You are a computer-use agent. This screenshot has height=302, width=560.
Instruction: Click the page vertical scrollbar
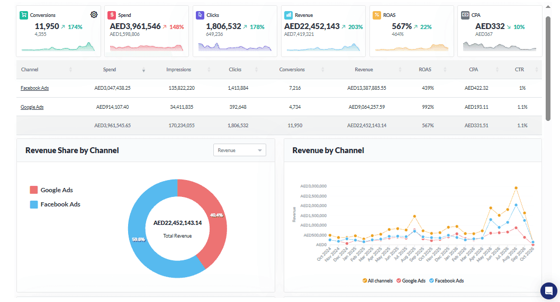[x=548, y=69]
